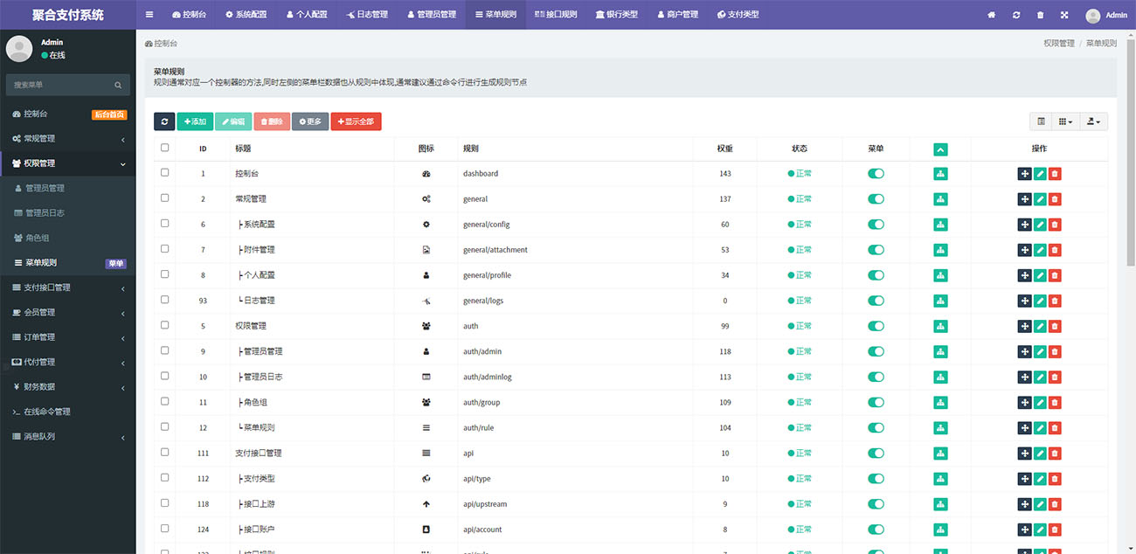Tick the select-all checkbox in table header

coord(165,148)
